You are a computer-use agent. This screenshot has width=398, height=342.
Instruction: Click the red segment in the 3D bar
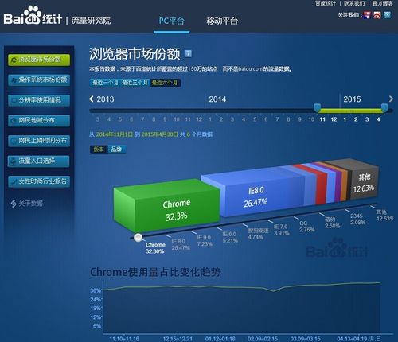click(321, 188)
